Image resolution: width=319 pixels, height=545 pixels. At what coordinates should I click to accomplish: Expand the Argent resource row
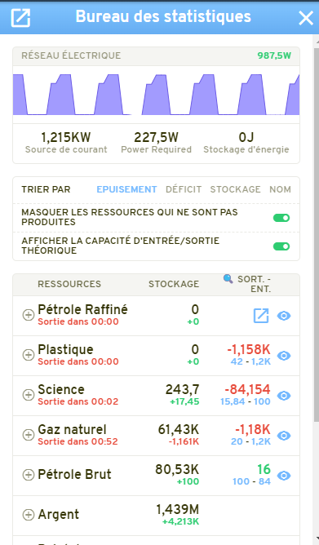click(x=28, y=515)
